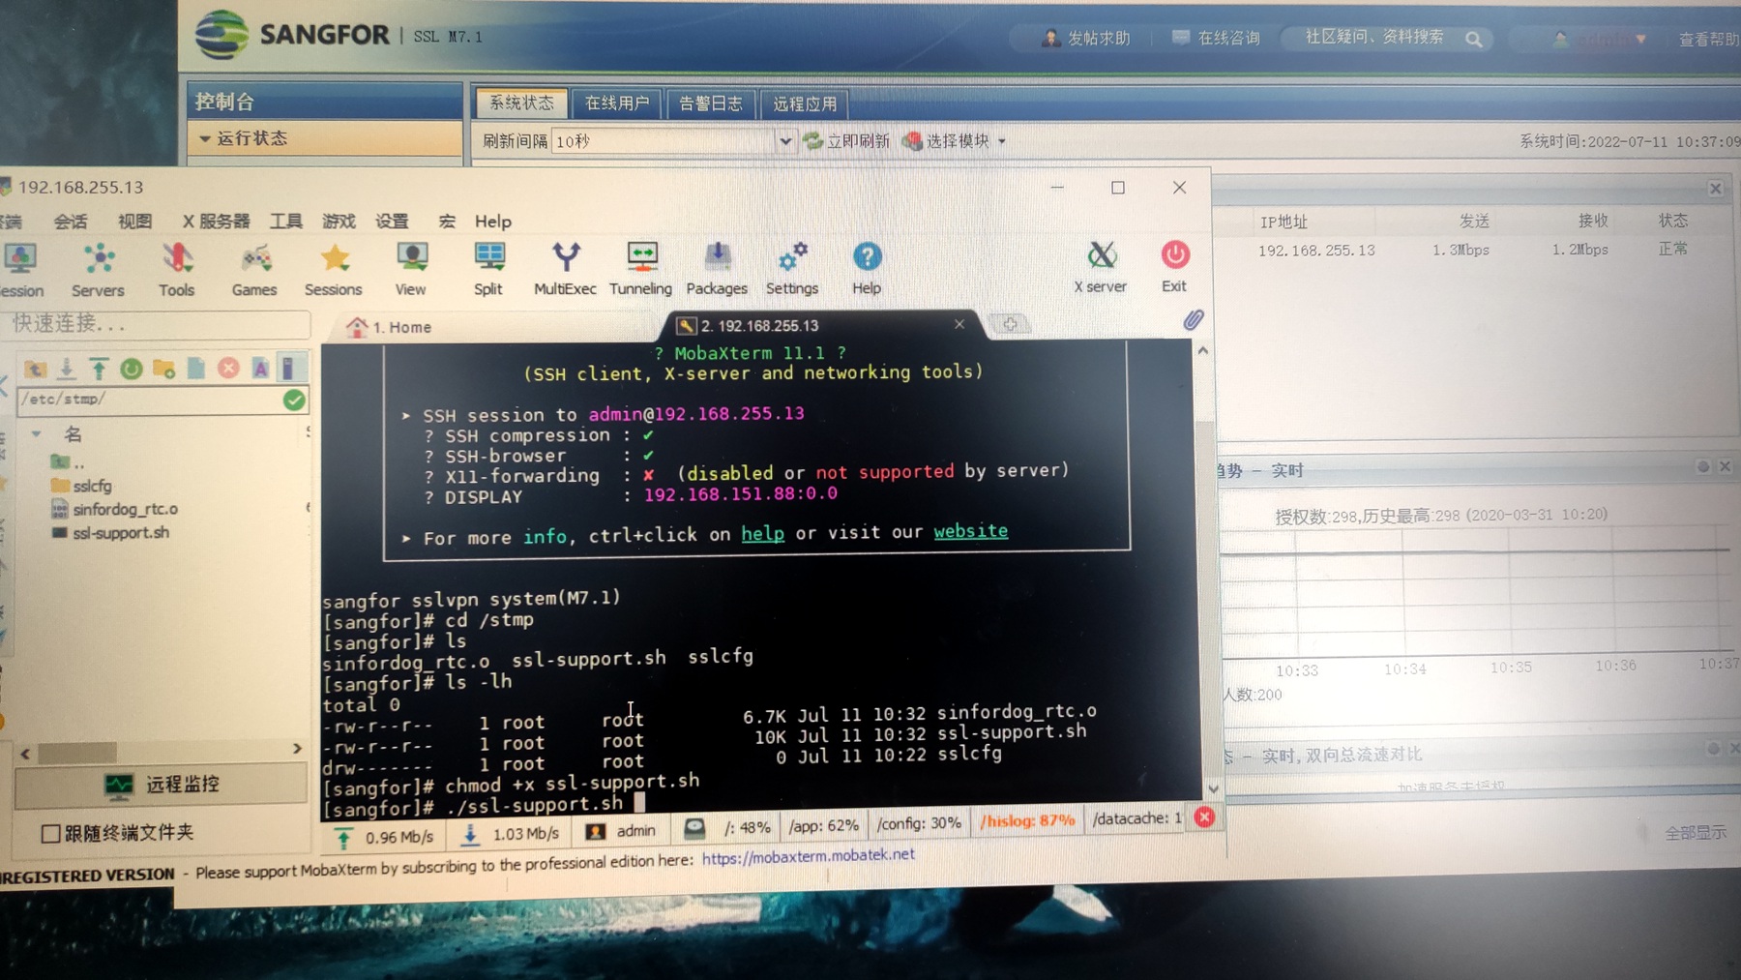Switch to the 1. Home tab
This screenshot has height=980, width=1741.
point(392,327)
